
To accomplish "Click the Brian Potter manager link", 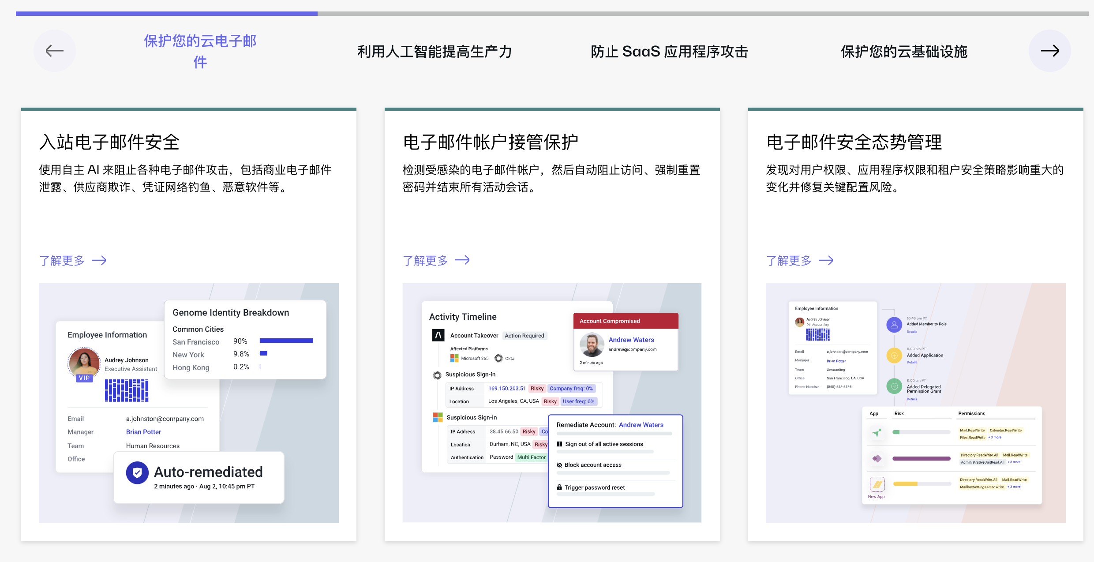I will [143, 432].
